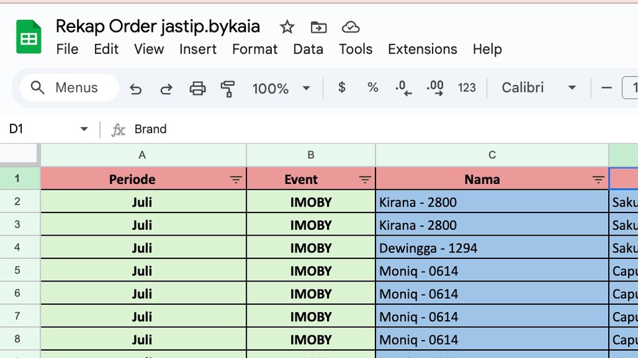Apply percent format to cell
Screen dimensions: 638x358
click(373, 88)
